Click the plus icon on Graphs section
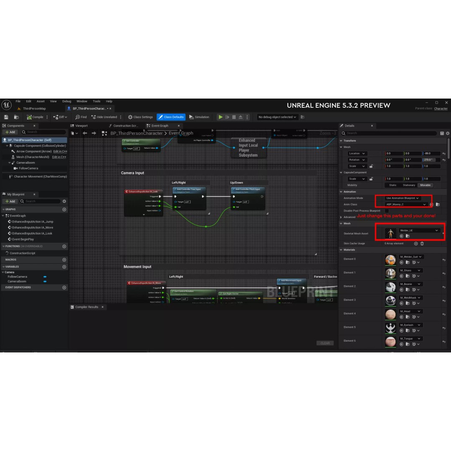This screenshot has height=451, width=451. tap(64, 209)
